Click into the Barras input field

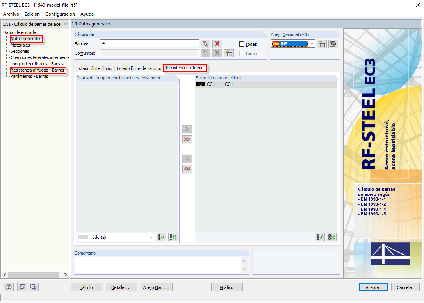150,44
